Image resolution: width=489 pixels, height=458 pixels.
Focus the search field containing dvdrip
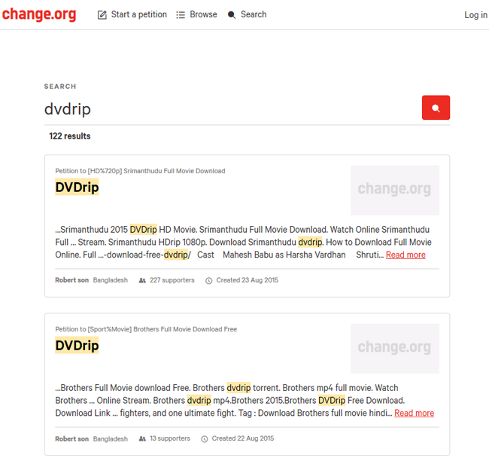point(232,109)
